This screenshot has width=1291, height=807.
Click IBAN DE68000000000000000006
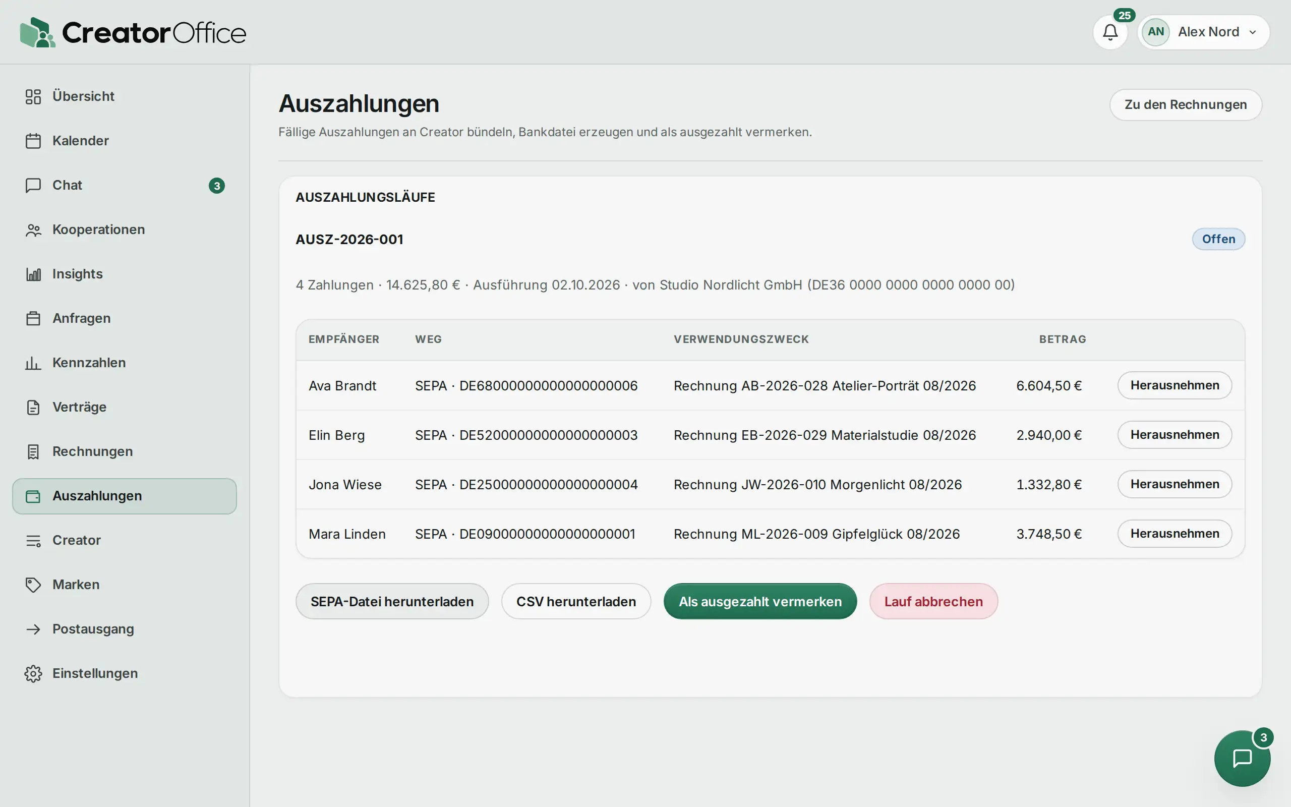(x=548, y=386)
